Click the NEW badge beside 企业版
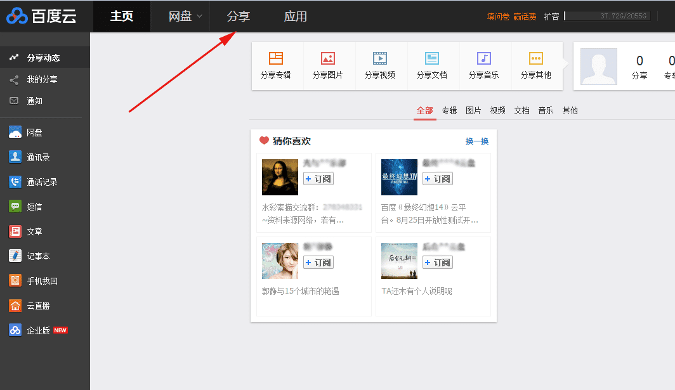Viewport: 675px width, 390px height. click(x=60, y=330)
